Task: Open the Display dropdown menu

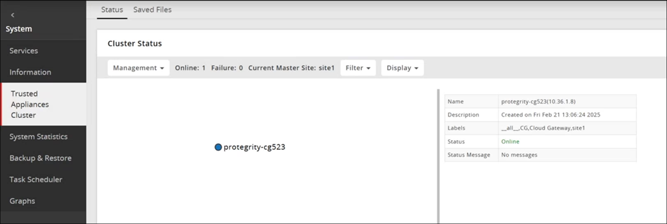Action: [x=402, y=68]
